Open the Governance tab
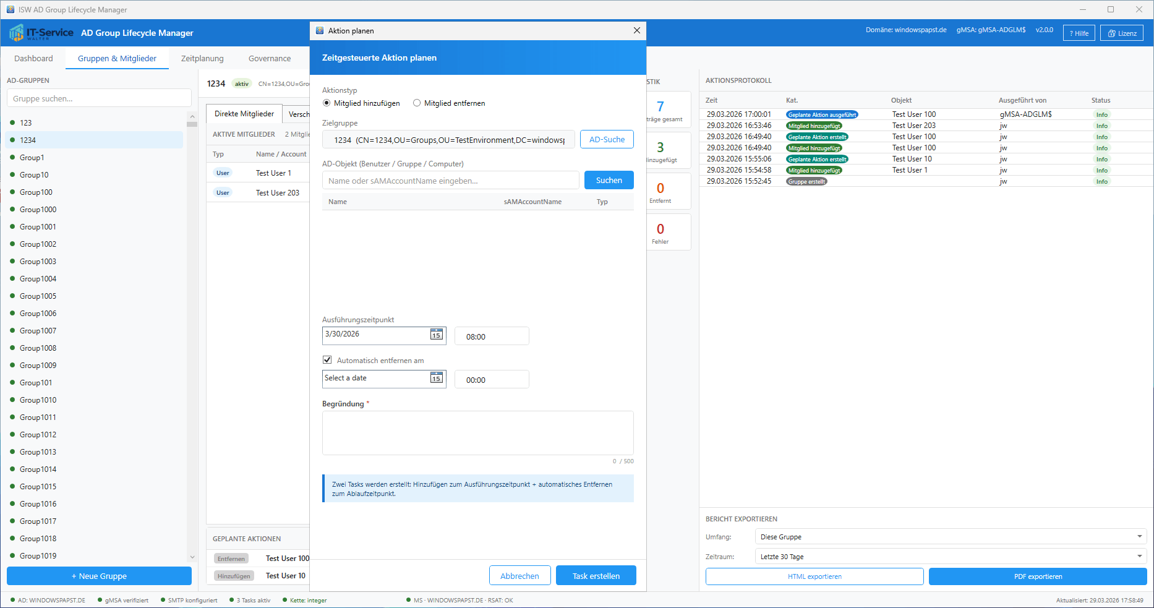Screen dimensions: 1154x608 tap(270, 58)
